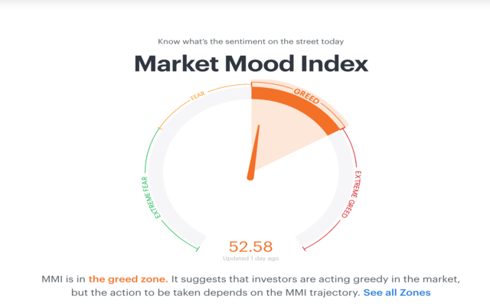Click the 'Updated 1 day ago' text
490x306 pixels.
tap(250, 258)
